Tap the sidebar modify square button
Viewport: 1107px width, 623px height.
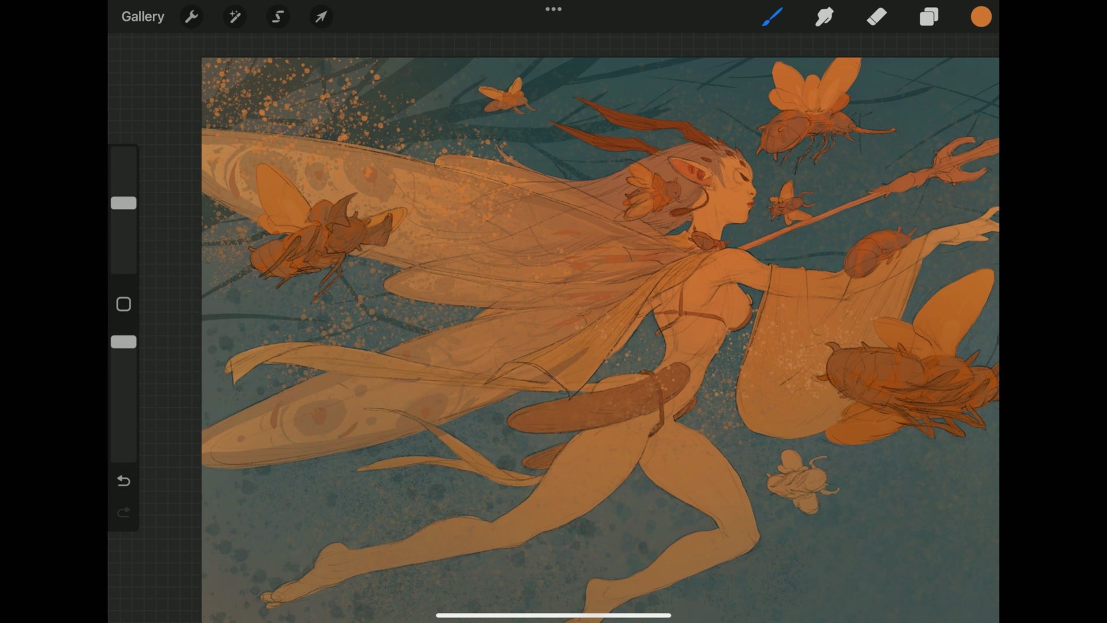pyautogui.click(x=123, y=303)
